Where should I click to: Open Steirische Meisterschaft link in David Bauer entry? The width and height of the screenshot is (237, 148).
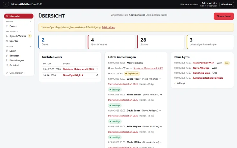click(x=123, y=116)
